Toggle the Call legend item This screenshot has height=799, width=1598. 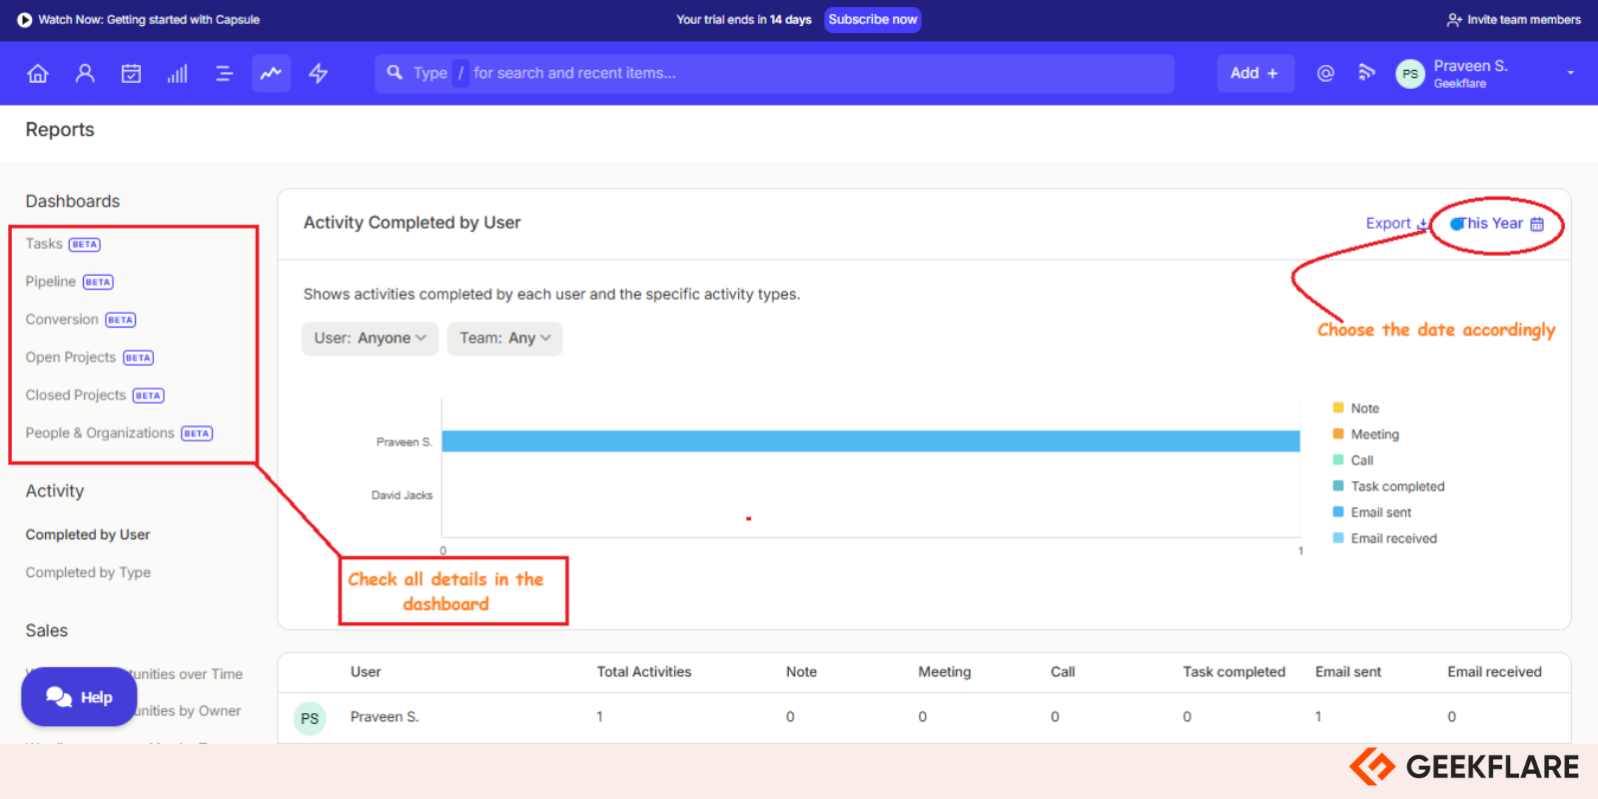point(1352,460)
